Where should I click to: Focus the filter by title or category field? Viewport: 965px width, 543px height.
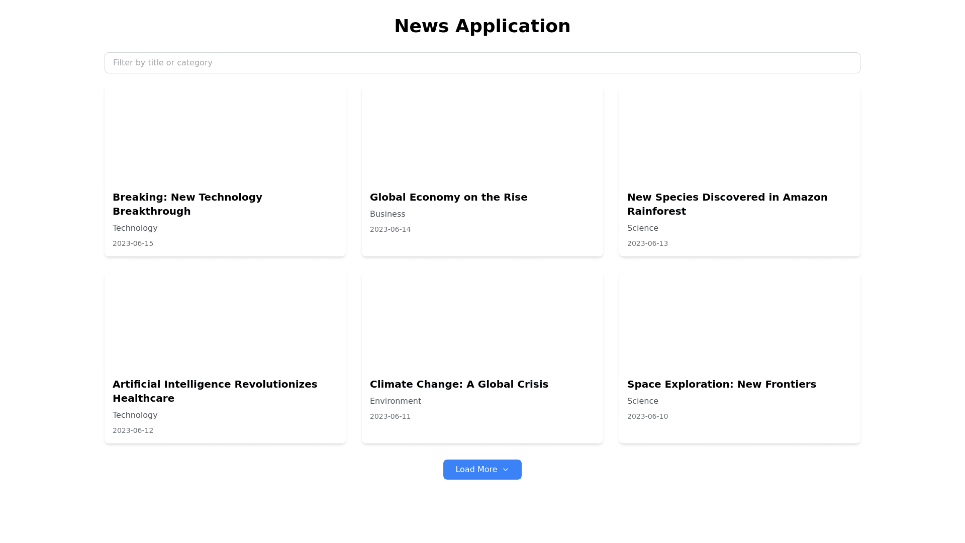pyautogui.click(x=482, y=63)
